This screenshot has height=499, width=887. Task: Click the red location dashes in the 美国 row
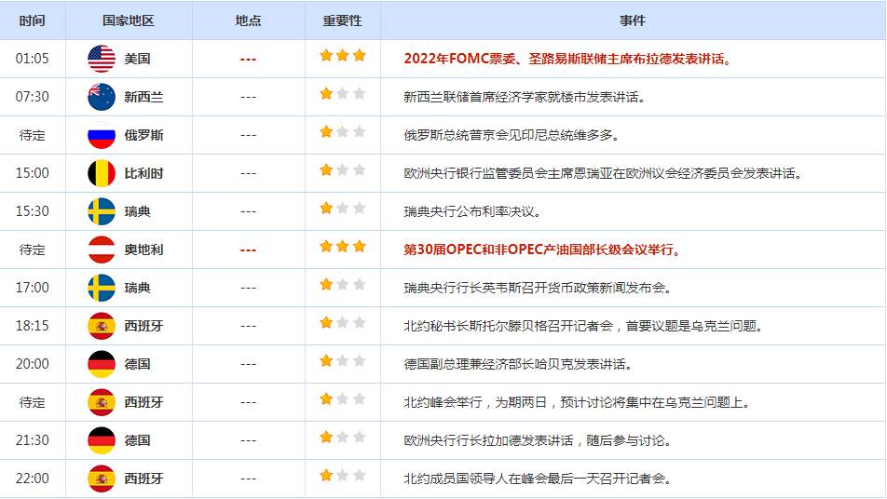pos(249,60)
